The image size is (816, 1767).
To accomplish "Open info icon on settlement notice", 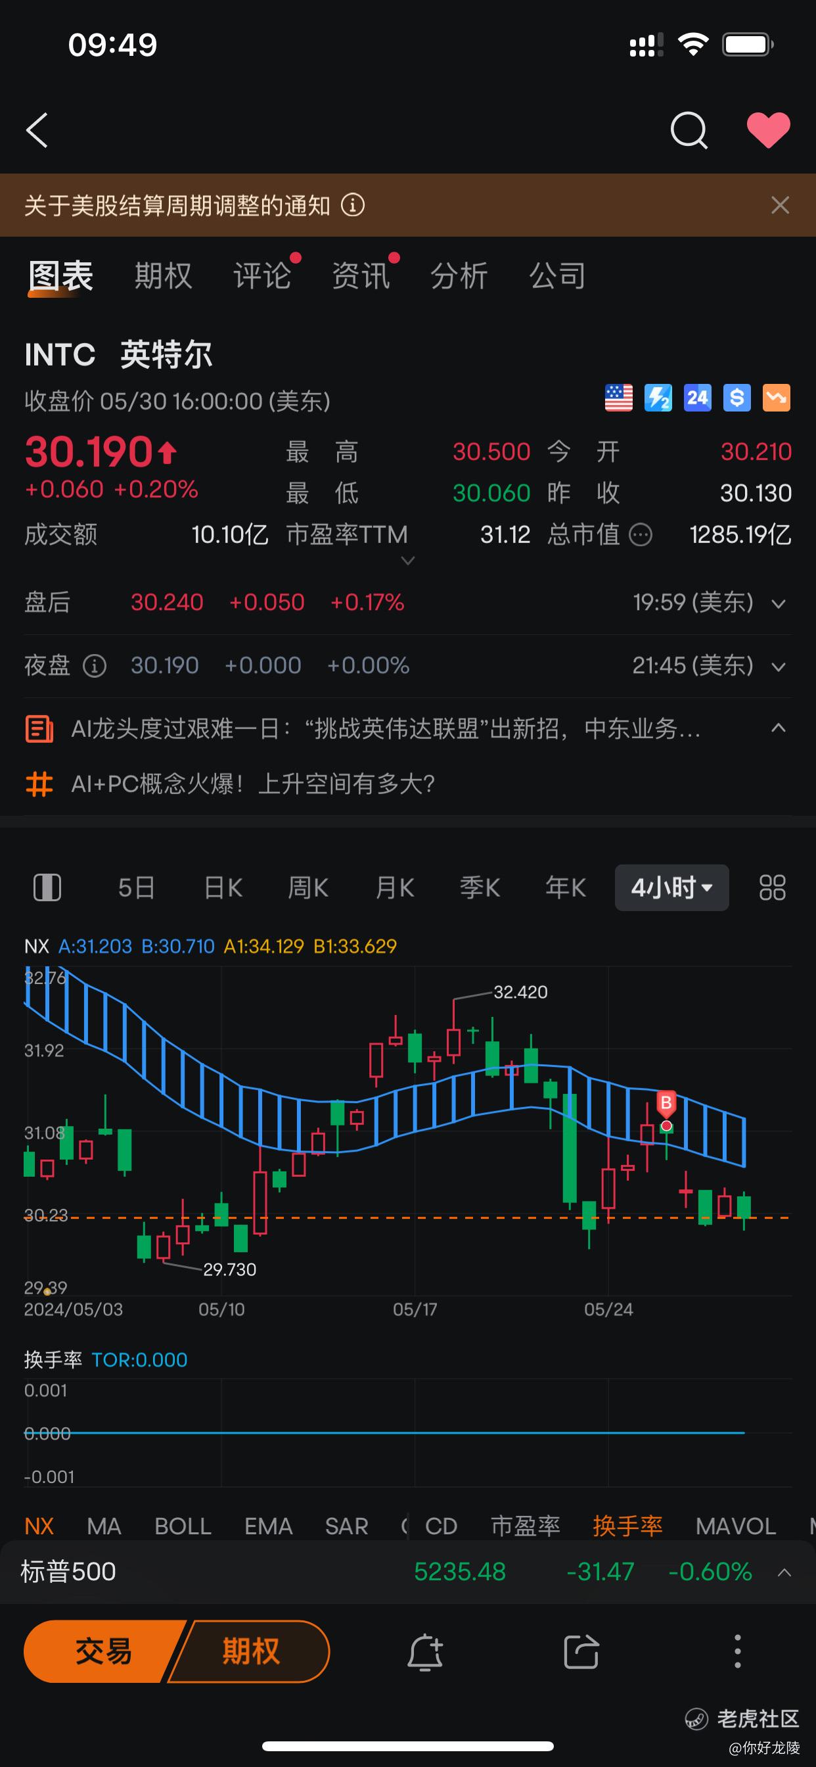I will (x=353, y=205).
